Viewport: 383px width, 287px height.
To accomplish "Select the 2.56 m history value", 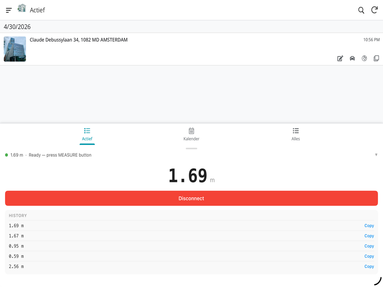I will (x=16, y=267).
